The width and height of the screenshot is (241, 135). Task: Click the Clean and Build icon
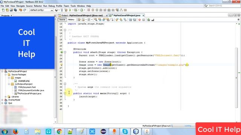click(x=66, y=10)
